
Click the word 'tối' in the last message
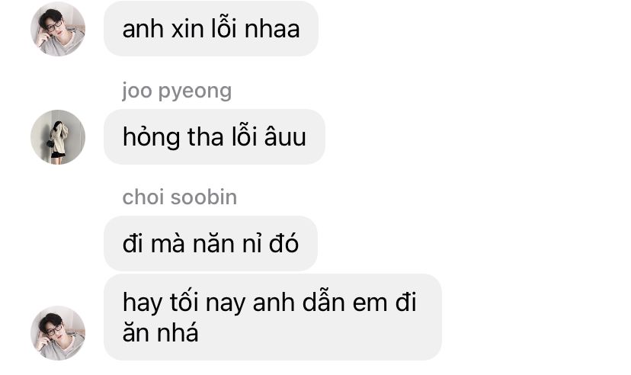pyautogui.click(x=184, y=302)
